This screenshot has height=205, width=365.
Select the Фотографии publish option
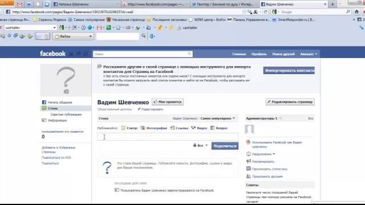pos(154,128)
